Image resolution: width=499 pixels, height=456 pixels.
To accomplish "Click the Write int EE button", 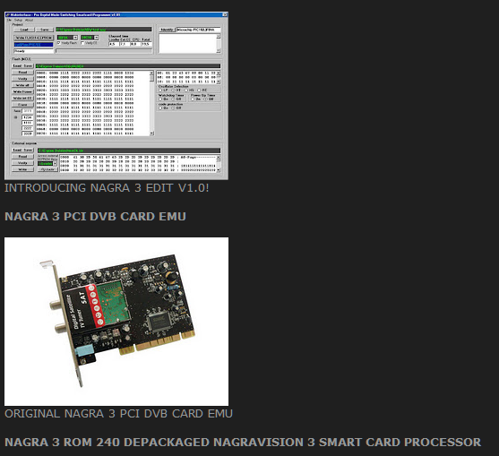I will coord(22,98).
